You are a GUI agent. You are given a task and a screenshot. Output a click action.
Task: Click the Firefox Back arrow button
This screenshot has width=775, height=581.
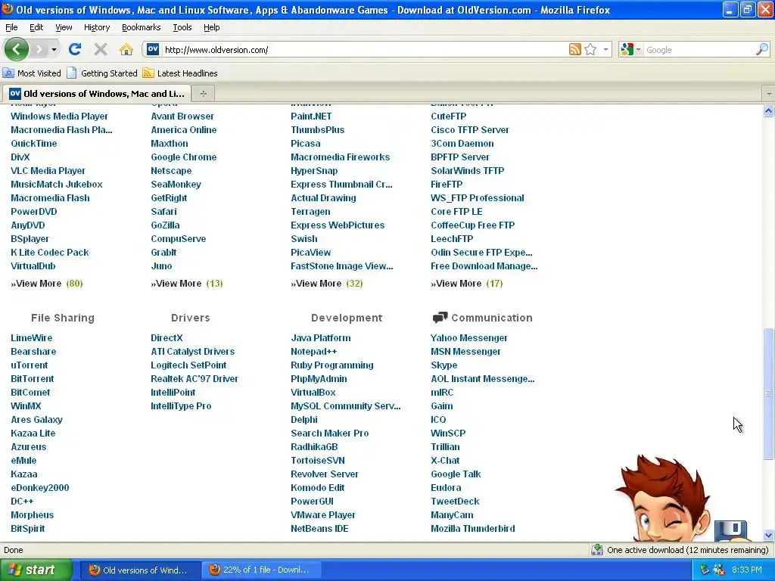coord(17,49)
